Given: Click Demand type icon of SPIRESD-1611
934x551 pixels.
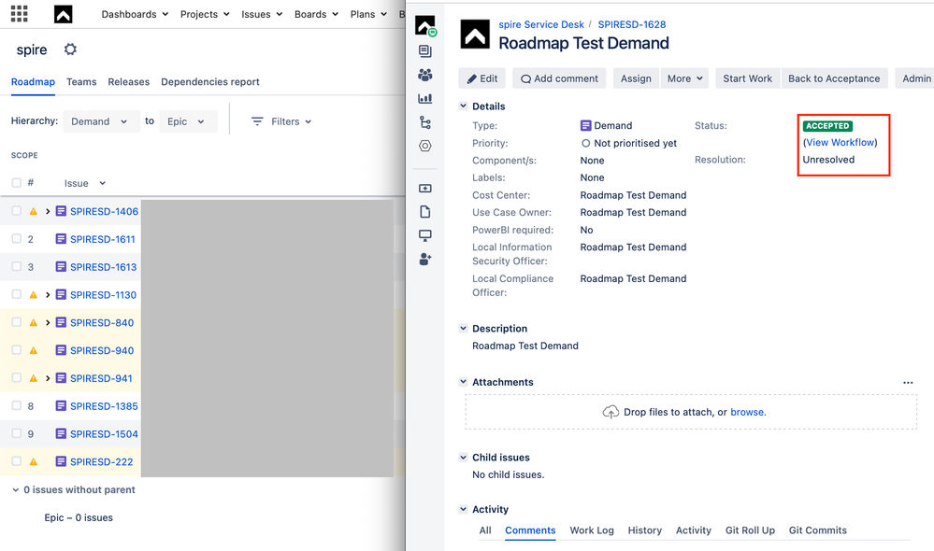Looking at the screenshot, I should point(61,238).
